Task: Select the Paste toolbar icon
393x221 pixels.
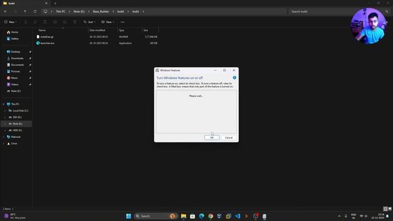Action: (45, 22)
